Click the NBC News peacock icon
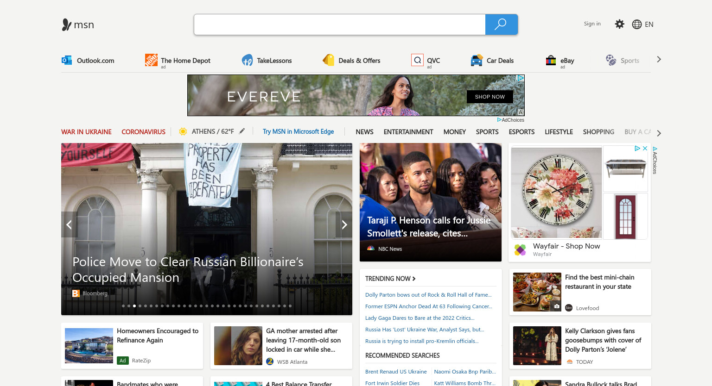712x386 pixels. [x=371, y=249]
